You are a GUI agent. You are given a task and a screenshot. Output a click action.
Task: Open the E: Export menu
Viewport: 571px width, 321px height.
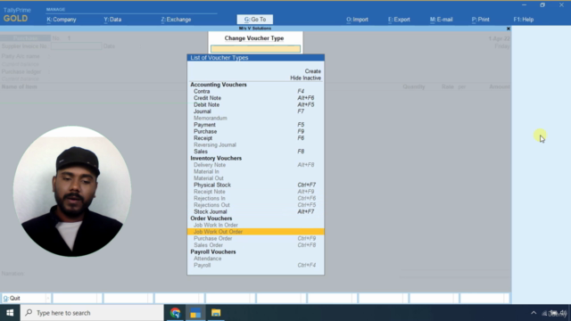[x=399, y=20]
